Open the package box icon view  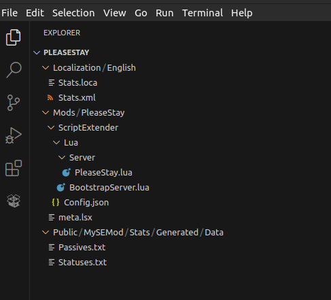pyautogui.click(x=14, y=201)
